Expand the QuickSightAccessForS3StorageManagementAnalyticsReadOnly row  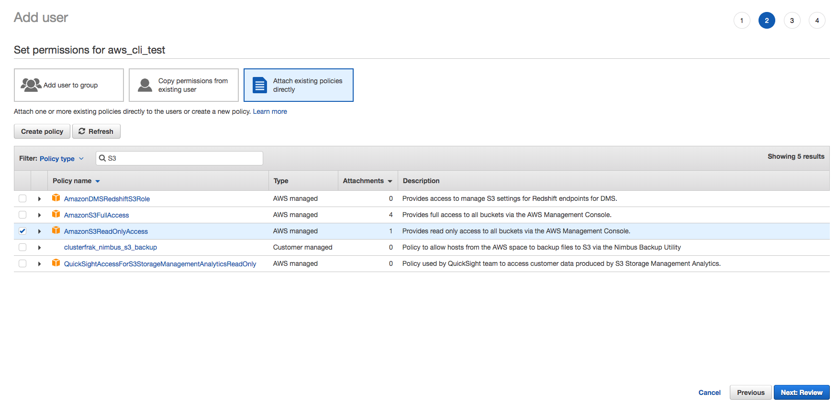(x=39, y=264)
